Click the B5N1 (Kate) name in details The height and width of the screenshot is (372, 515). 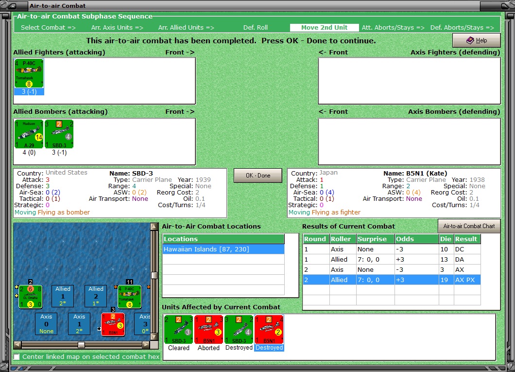pyautogui.click(x=426, y=173)
